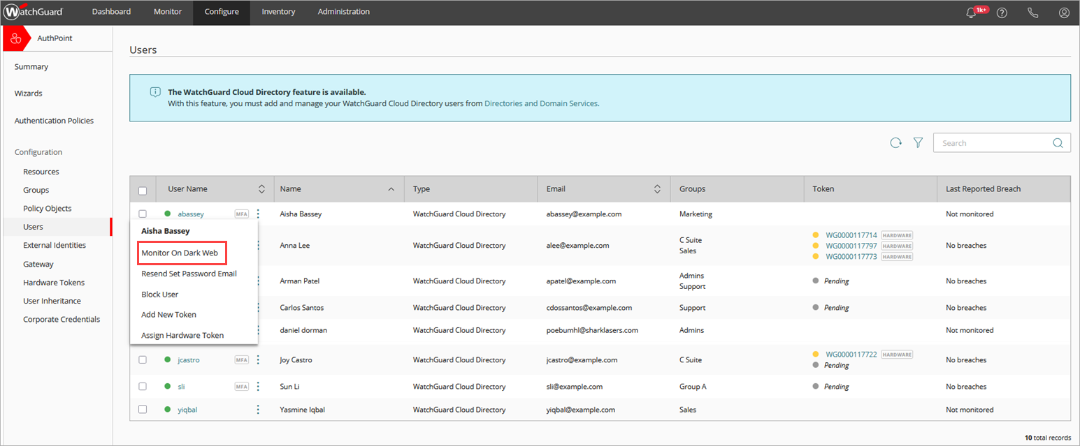Open the abassey user link
The height and width of the screenshot is (446, 1080).
(190, 214)
